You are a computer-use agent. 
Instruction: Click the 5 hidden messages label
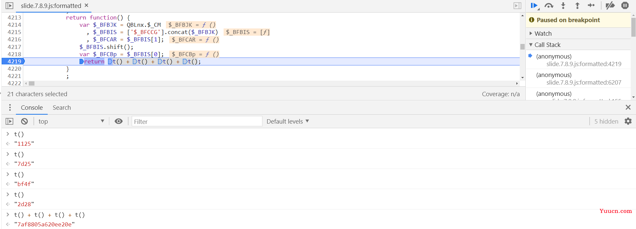click(x=606, y=121)
